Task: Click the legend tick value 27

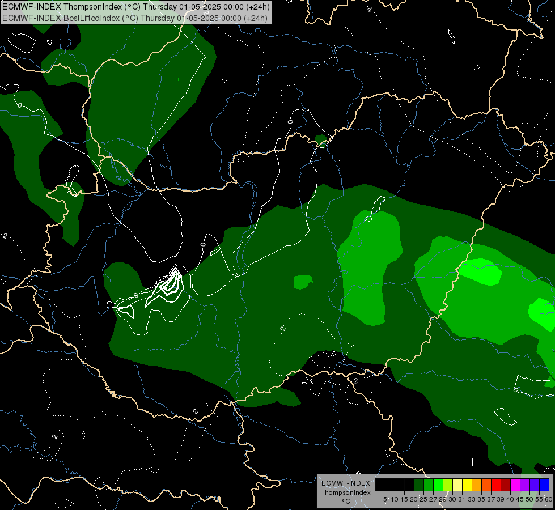Action: click(433, 499)
